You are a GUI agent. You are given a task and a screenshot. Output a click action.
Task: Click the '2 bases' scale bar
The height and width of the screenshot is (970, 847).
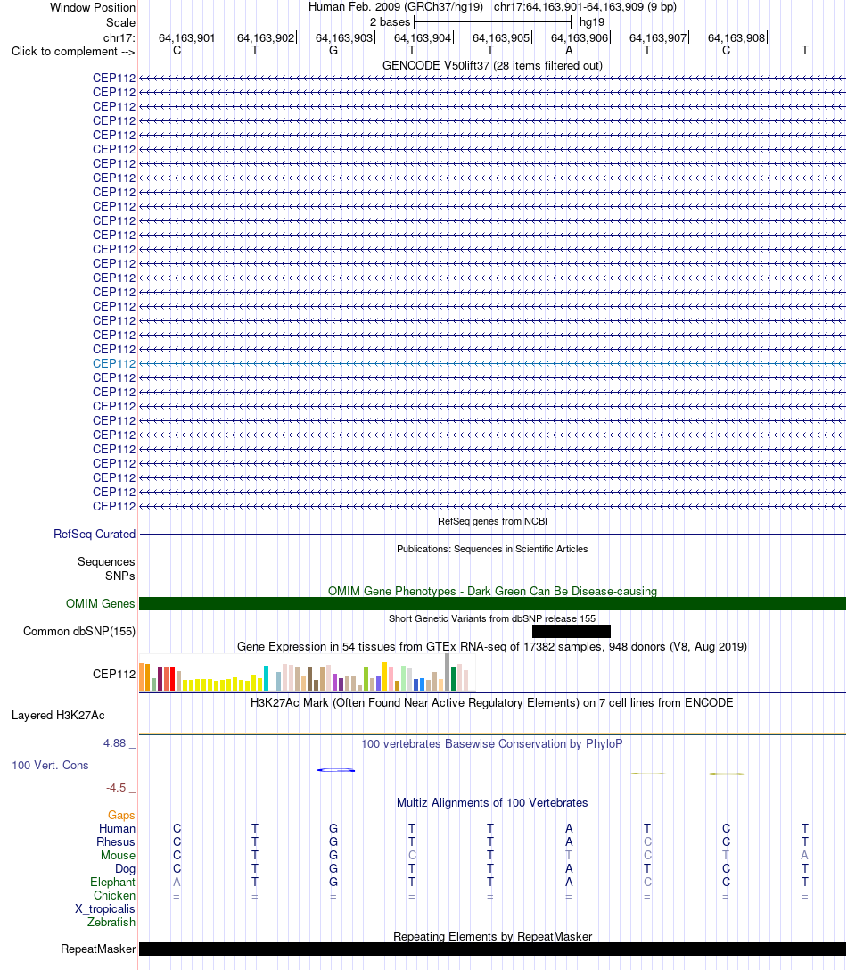tap(492, 22)
